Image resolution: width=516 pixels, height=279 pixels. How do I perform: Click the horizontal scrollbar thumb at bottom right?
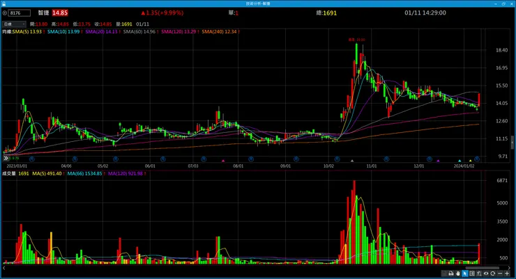(483, 268)
